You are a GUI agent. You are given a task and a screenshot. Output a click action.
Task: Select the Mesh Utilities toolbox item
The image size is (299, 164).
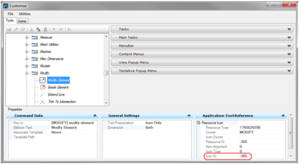49,45
